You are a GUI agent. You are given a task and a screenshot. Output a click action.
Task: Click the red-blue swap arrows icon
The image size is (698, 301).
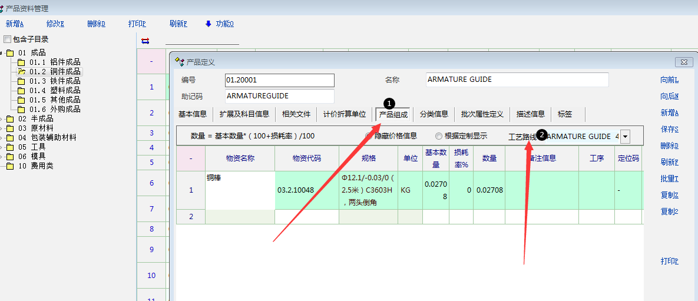click(x=145, y=41)
